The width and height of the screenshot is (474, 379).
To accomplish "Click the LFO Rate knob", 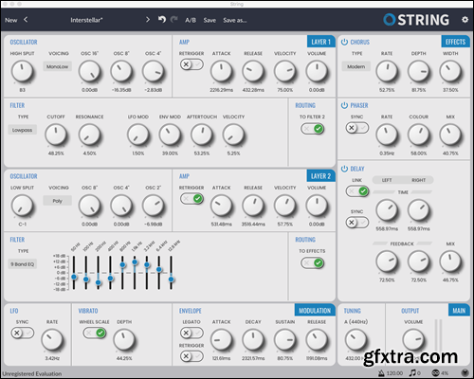I will click(52, 340).
